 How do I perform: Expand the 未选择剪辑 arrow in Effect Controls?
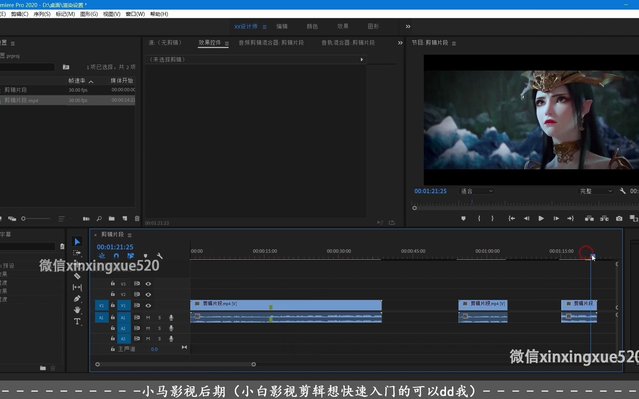[x=362, y=59]
